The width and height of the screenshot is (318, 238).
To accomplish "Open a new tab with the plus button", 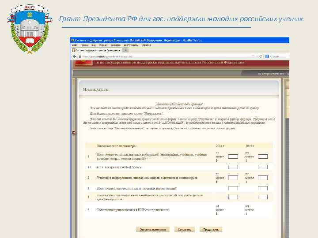I will pos(125,50).
